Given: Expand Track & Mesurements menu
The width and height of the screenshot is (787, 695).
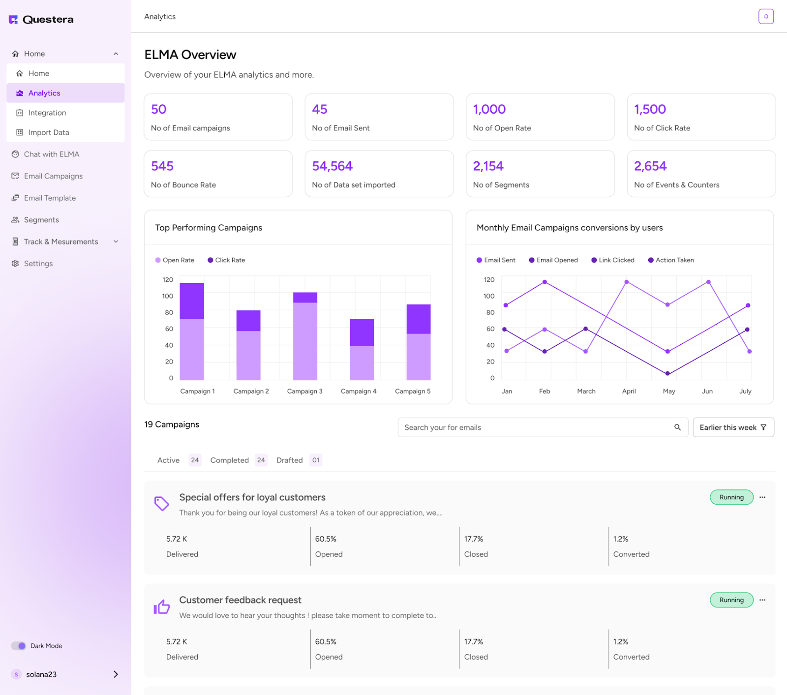Looking at the screenshot, I should (x=116, y=242).
